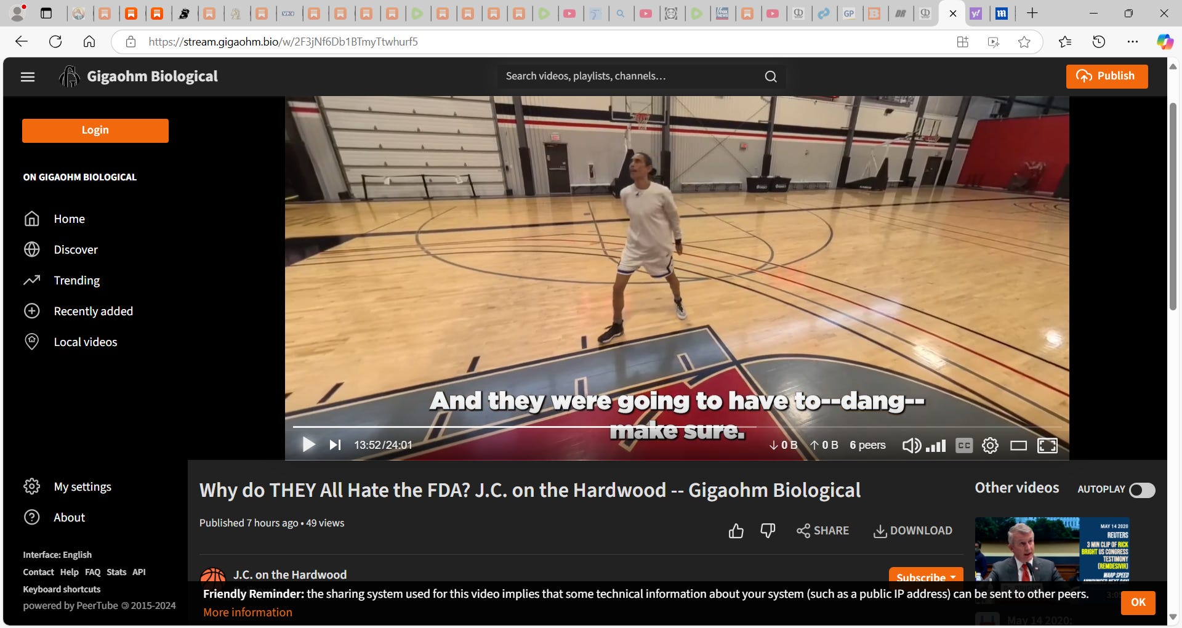
Task: Click the address bar URL
Action: 283,42
